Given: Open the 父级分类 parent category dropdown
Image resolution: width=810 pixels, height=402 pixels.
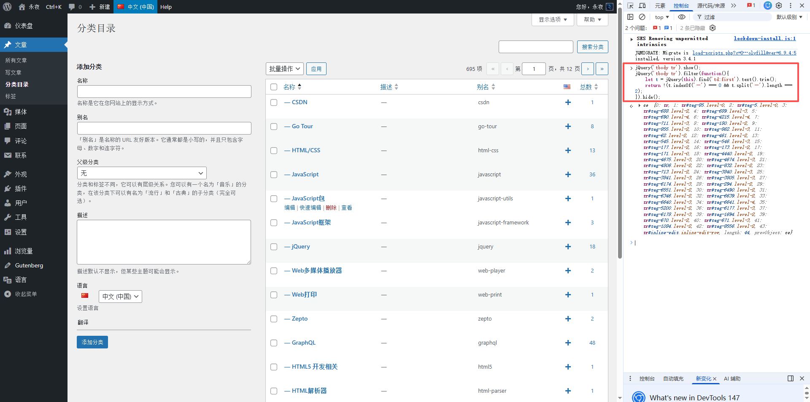Looking at the screenshot, I should point(142,173).
